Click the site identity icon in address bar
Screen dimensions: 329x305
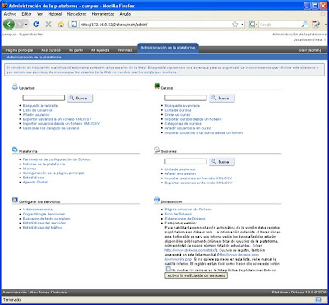pos(73,25)
